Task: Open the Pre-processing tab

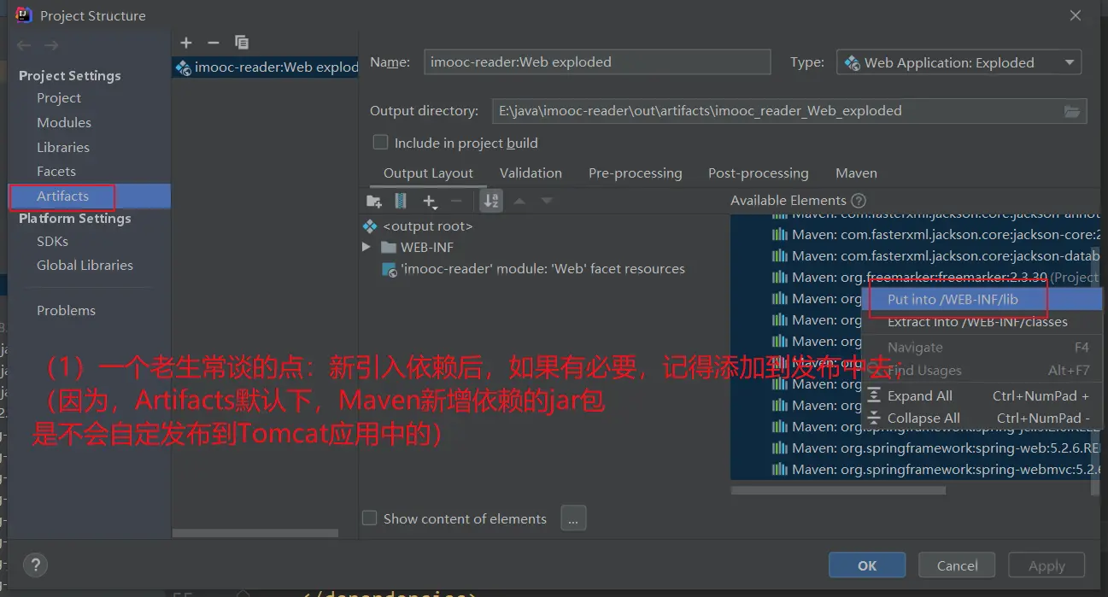Action: point(636,173)
